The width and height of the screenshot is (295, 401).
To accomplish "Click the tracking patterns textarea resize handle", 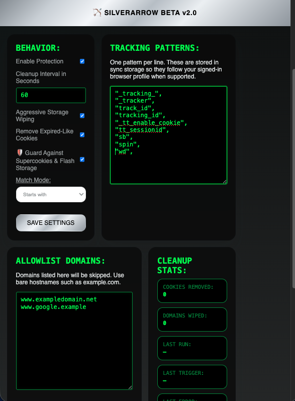I will [225, 182].
